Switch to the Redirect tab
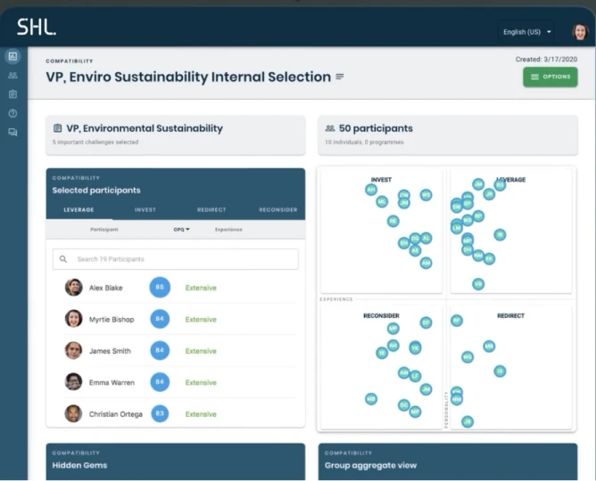This screenshot has height=481, width=596. (211, 209)
